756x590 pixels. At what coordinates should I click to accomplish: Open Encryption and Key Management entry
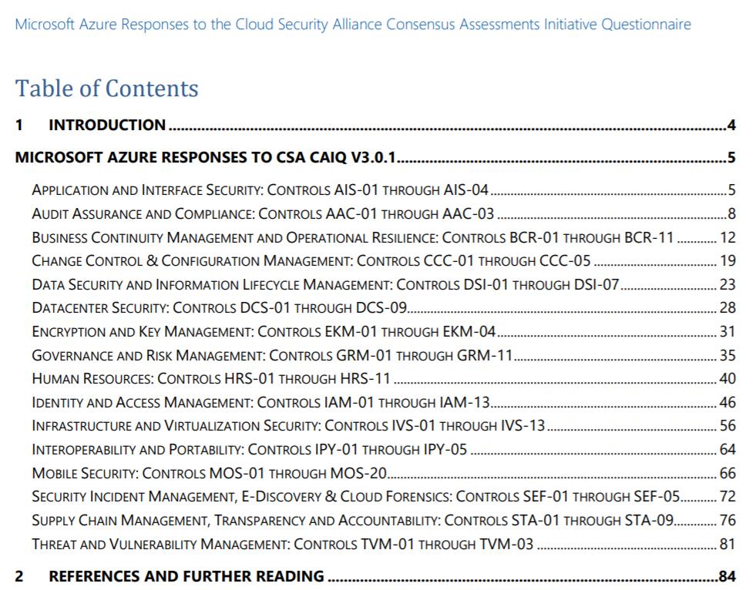(x=384, y=332)
